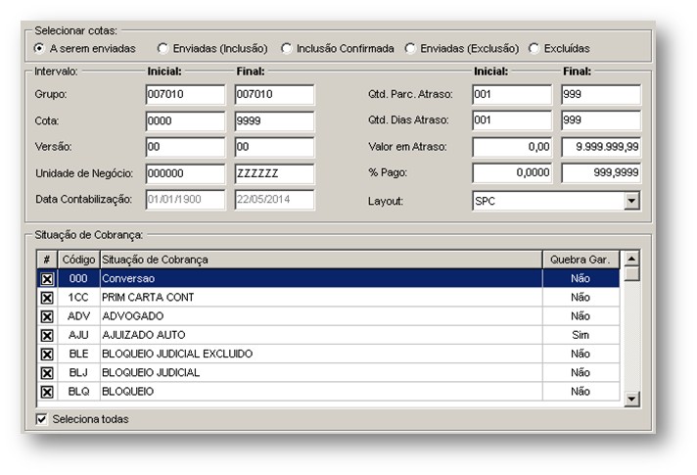The image size is (697, 475).
Task: Uncheck the 1CC PRIM CARTA CONT checkbox
Action: [47, 298]
